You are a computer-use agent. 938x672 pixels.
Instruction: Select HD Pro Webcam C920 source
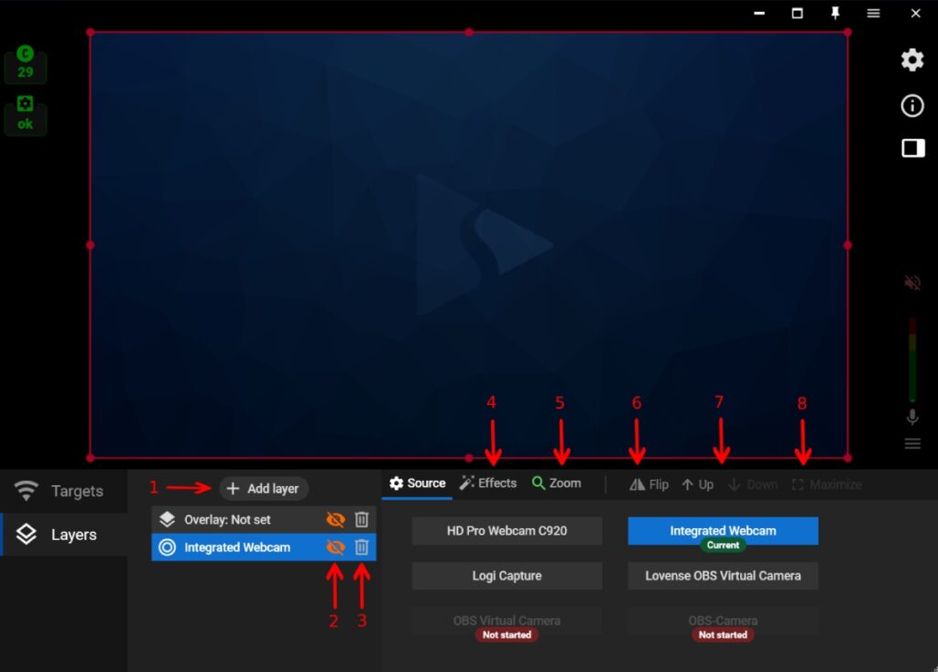coord(507,531)
